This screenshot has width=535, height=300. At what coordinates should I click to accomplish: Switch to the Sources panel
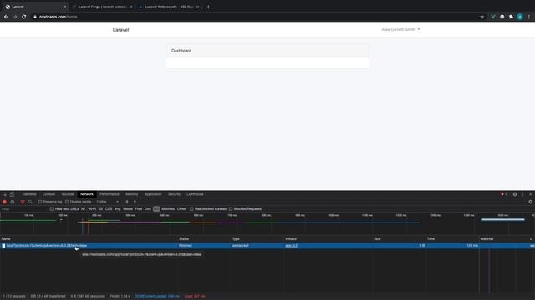(x=68, y=194)
